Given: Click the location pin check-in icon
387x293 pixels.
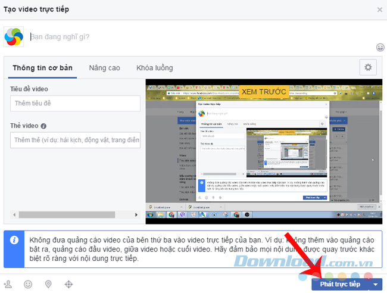Looking at the screenshot, I should click(48, 285).
